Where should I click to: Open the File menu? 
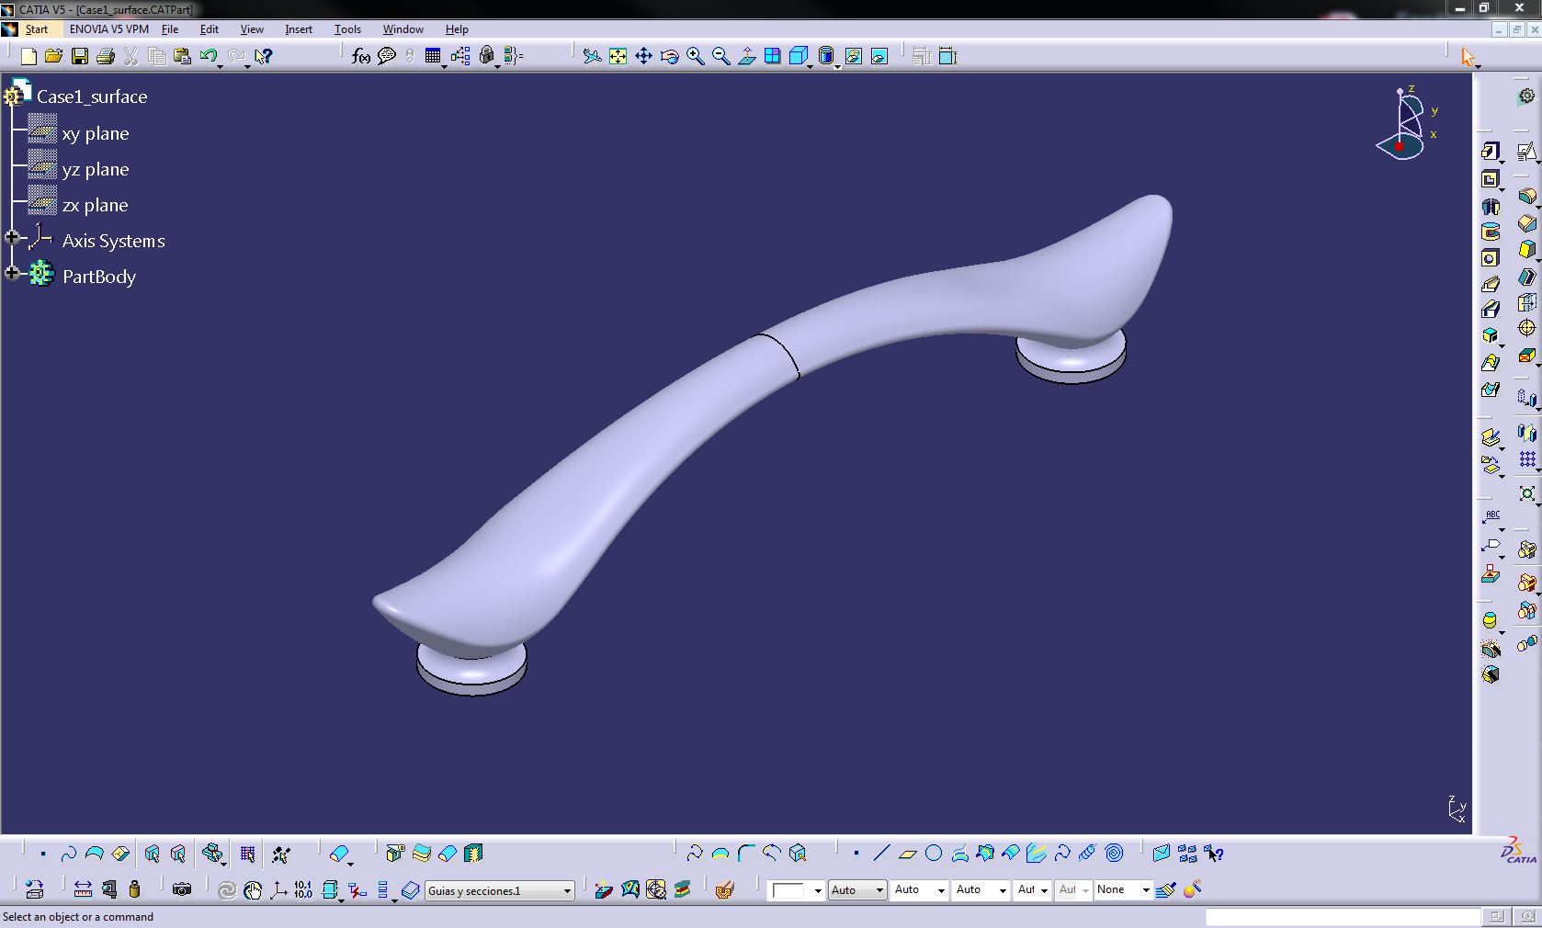tap(170, 29)
